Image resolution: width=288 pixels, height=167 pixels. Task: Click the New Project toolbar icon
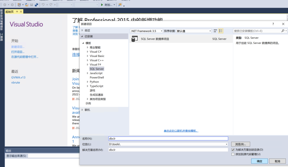19,5
